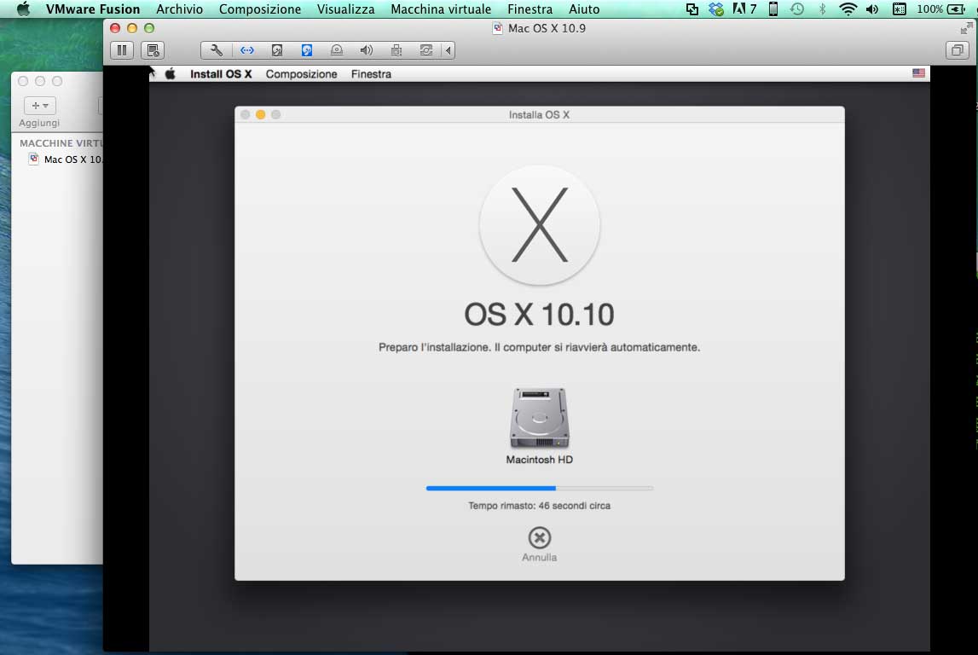
Task: Enter full screen using the arrows icon
Action: 965,28
